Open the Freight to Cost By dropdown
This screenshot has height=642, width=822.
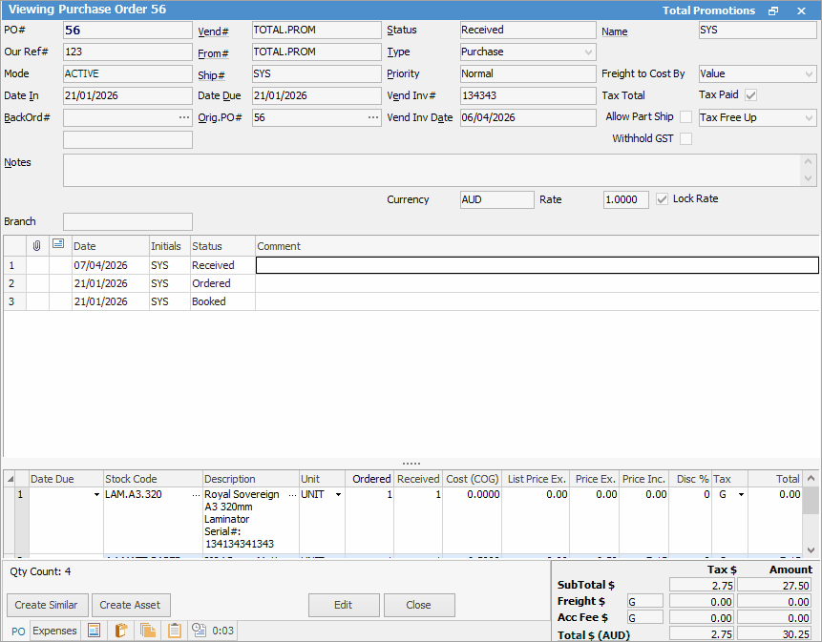tap(809, 74)
